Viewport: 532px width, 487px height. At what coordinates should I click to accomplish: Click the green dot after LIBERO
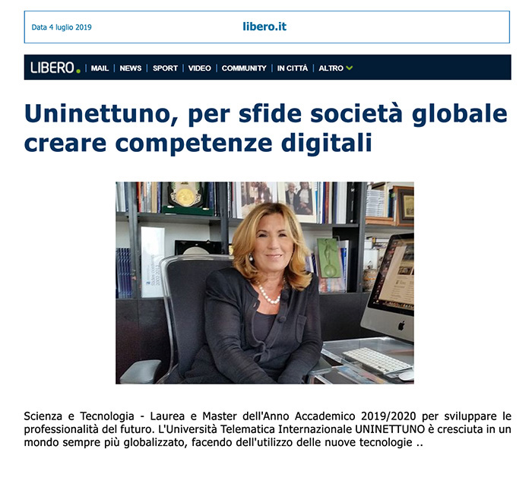click(78, 71)
